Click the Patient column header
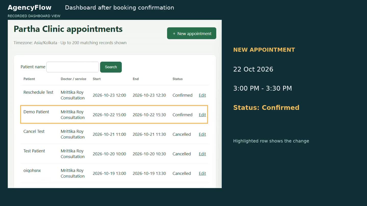367x206 pixels. coord(29,79)
